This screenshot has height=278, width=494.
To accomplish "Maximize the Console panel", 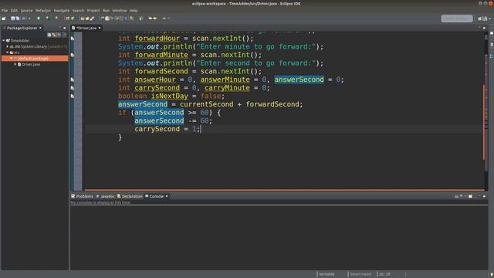I will (485, 196).
